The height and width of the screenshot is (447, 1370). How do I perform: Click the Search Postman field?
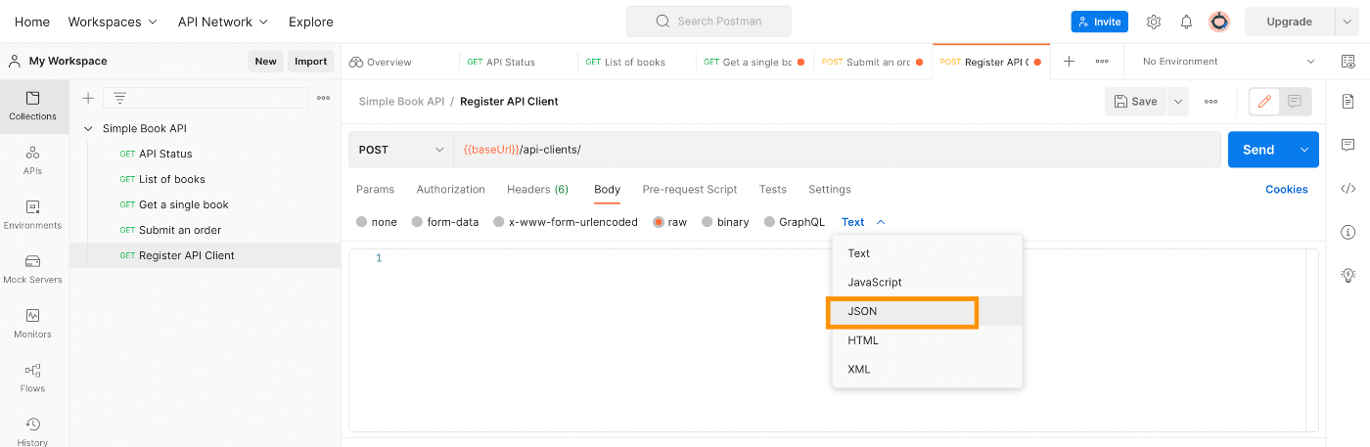(708, 21)
